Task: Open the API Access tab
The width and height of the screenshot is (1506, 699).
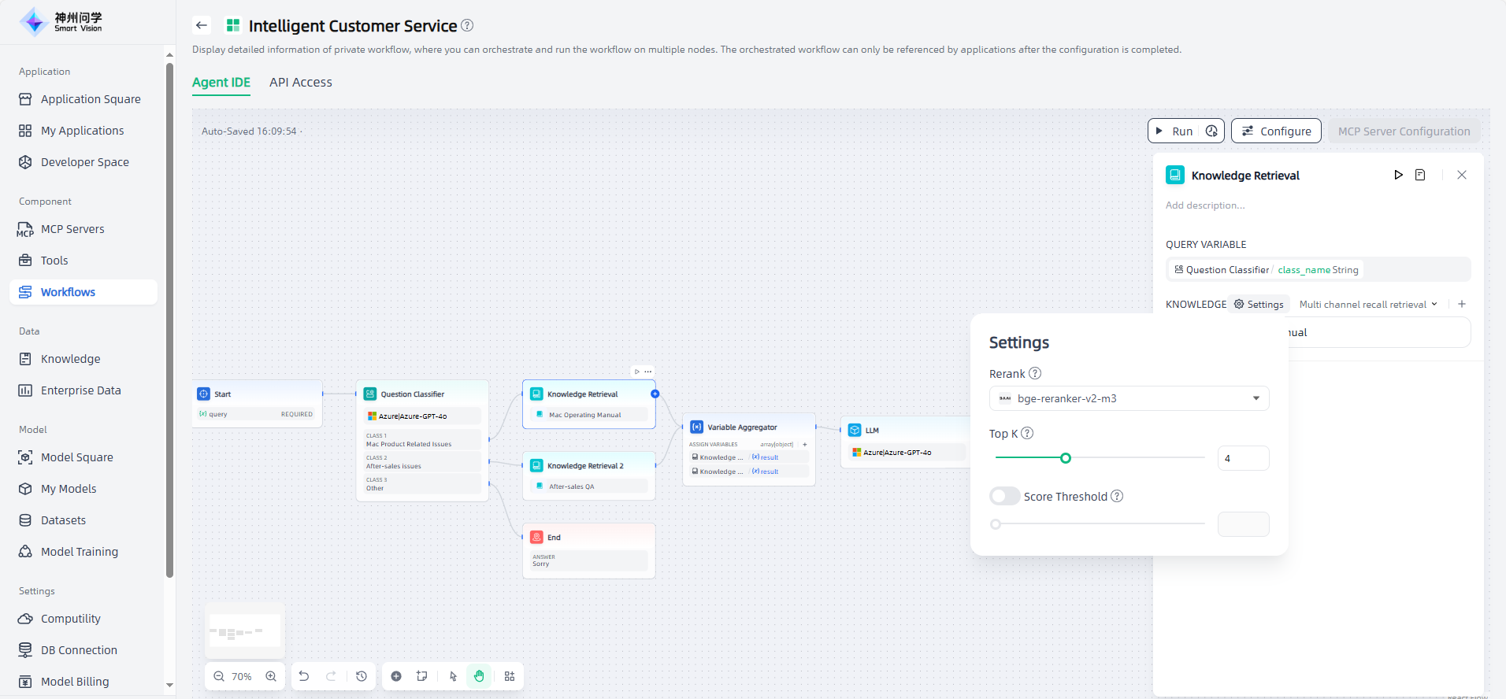Action: click(300, 83)
